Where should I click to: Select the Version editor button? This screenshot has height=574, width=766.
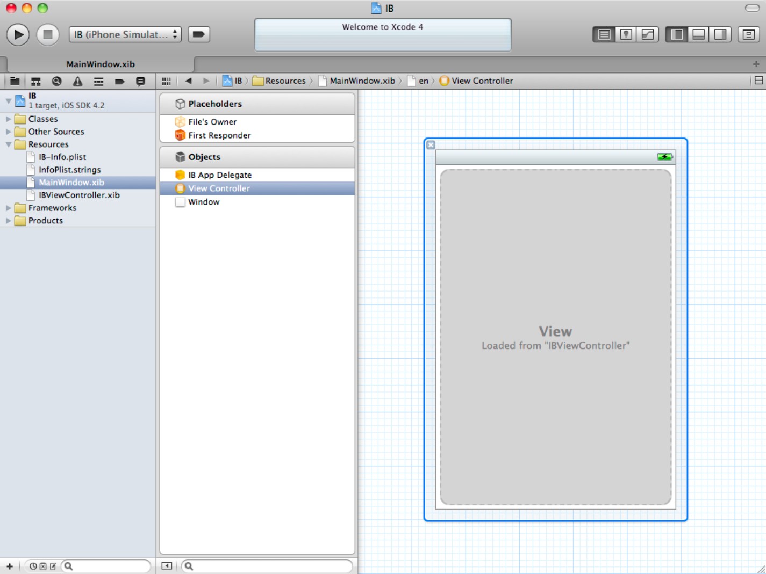point(648,34)
